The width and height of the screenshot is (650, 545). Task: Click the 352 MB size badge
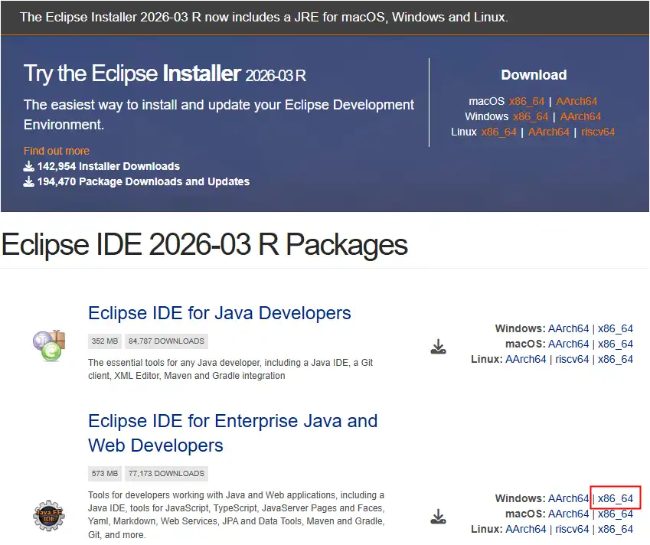click(x=105, y=341)
